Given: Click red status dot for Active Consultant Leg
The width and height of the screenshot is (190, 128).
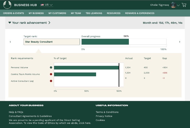Looking at the screenshot, I should pos(51,81).
